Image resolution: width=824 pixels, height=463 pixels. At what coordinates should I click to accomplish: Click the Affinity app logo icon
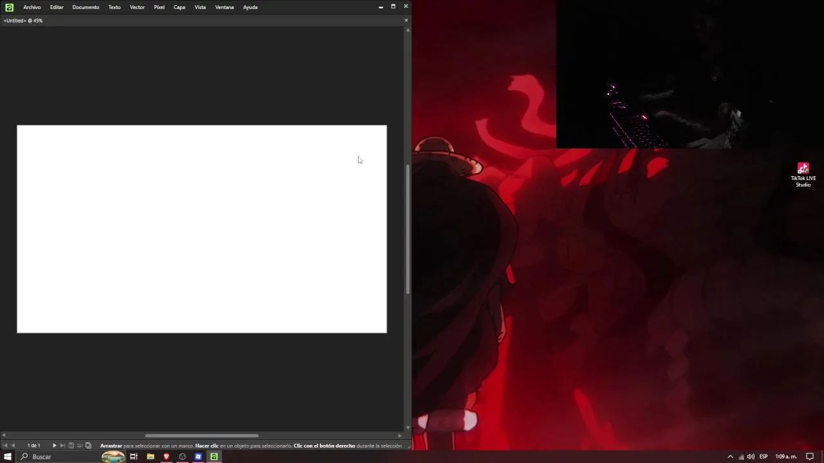9,7
